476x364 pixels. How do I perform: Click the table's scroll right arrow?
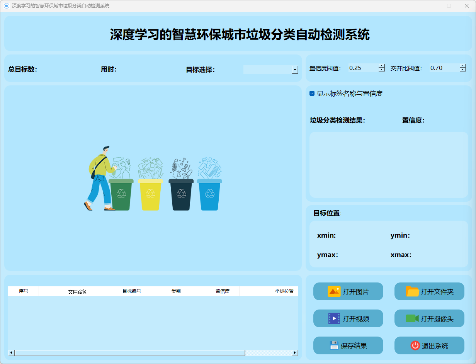(x=295, y=353)
